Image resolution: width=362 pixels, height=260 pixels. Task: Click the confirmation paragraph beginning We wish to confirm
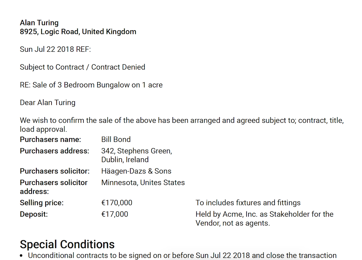pyautogui.click(x=182, y=125)
